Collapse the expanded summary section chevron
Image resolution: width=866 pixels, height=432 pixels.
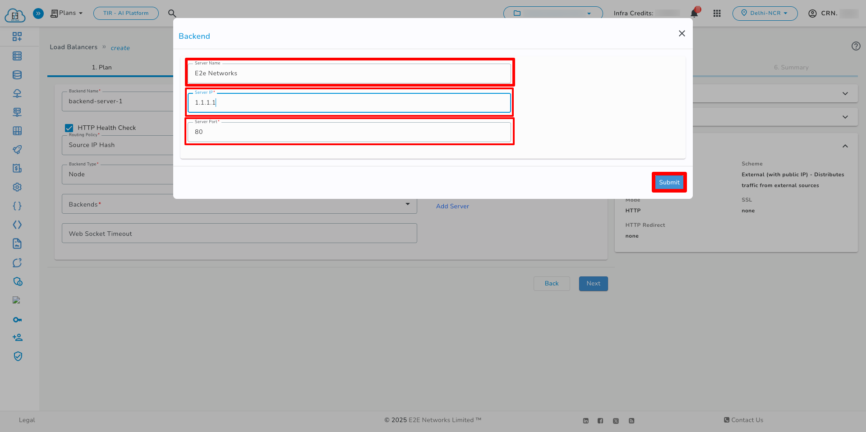(x=845, y=146)
